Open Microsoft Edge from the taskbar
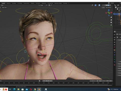The height and width of the screenshot is (91, 121). 14,89
